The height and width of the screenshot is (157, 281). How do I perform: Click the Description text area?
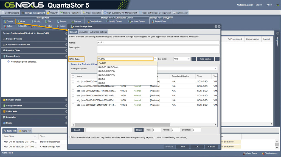(158, 49)
